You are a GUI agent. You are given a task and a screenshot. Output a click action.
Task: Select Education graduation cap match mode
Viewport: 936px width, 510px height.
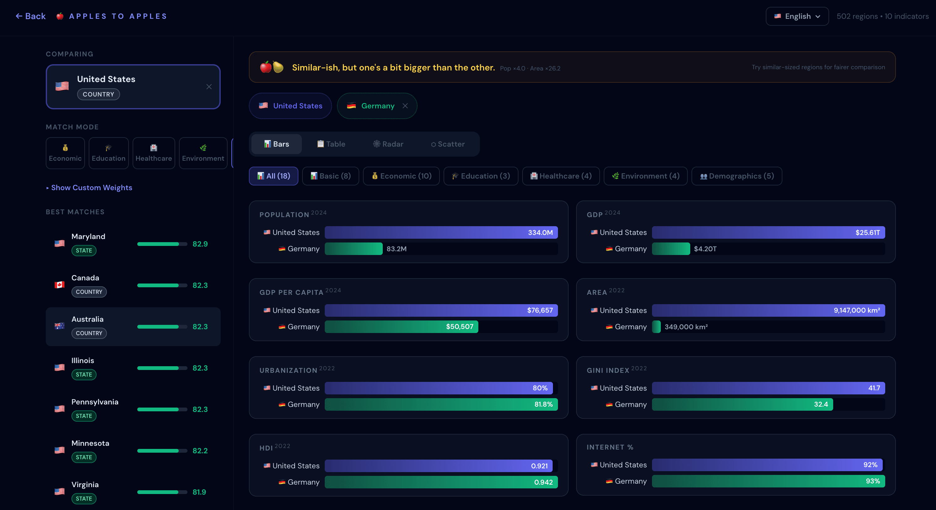109,153
